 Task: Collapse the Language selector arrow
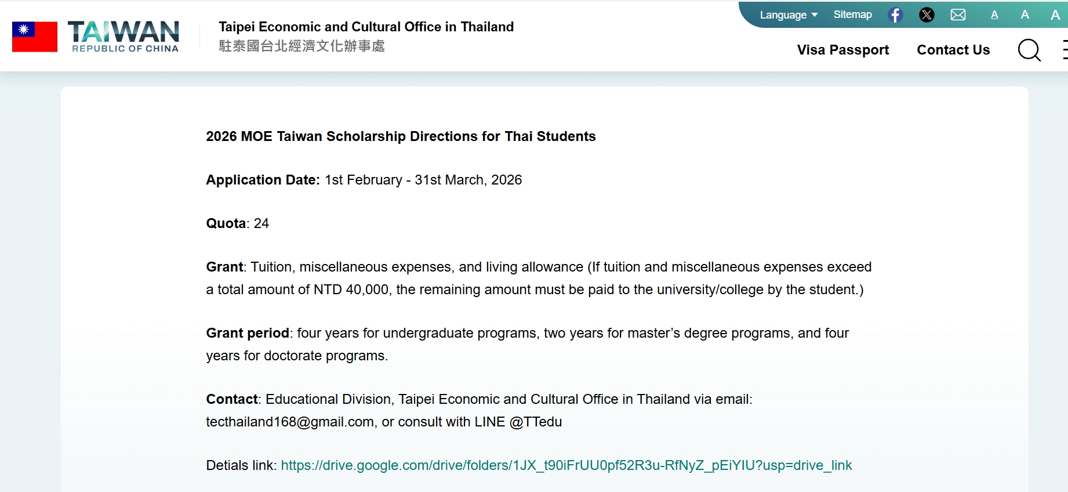(x=814, y=15)
